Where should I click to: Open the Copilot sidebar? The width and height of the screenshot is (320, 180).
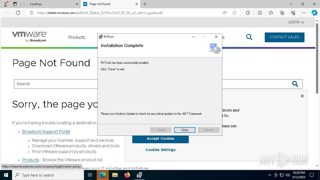click(314, 13)
